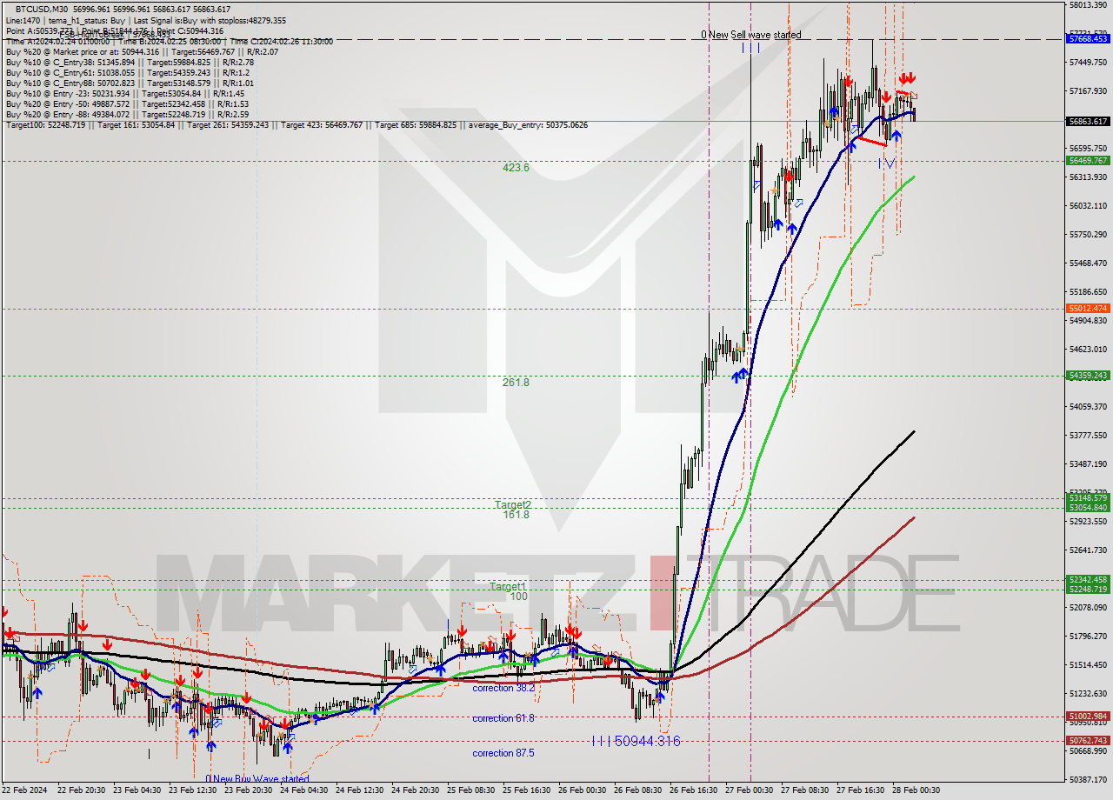Image resolution: width=1113 pixels, height=800 pixels.
Task: Click the '22 Feb 20:30' time axis label
Action: 81,790
